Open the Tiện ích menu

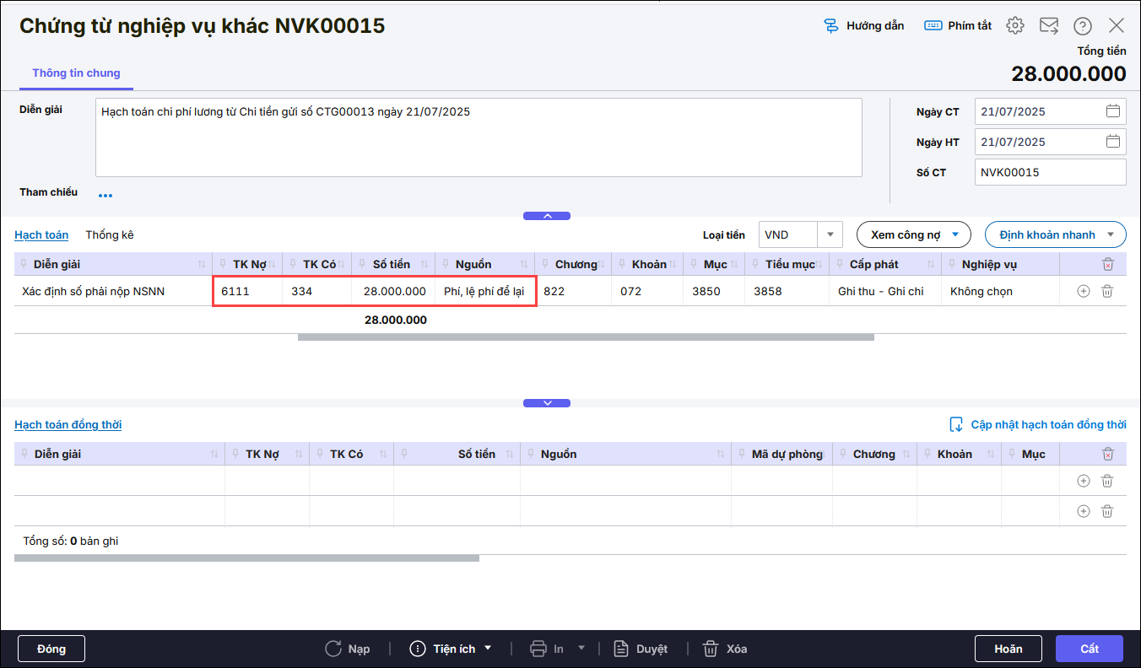(x=451, y=649)
